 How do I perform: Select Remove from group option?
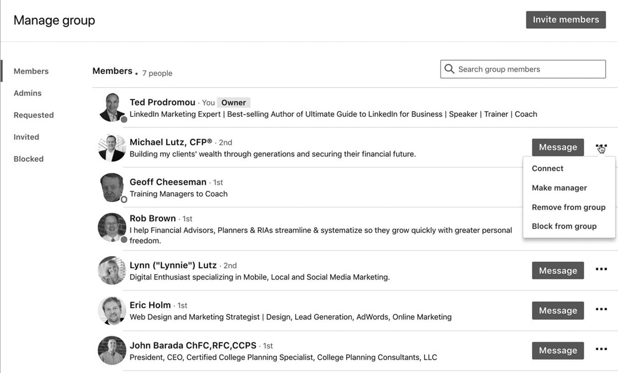click(x=569, y=207)
